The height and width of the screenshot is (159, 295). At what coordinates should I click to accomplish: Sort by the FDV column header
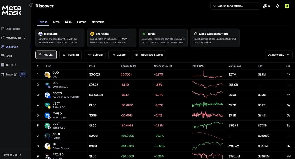[x=260, y=66]
